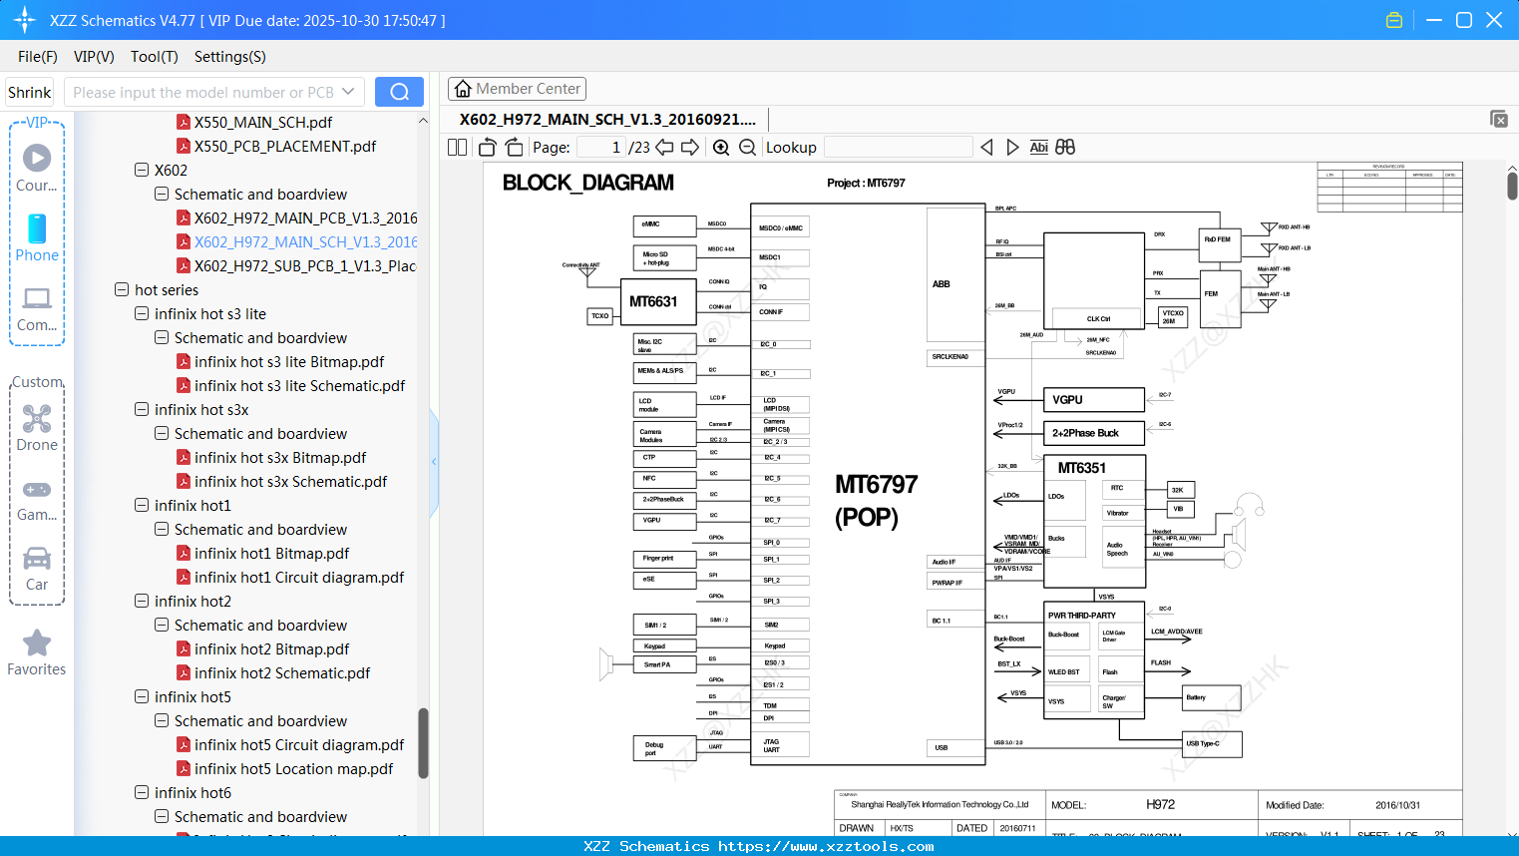The height and width of the screenshot is (856, 1519).
Task: Open infinix hot s3x Schematic.pdf
Action: (281, 481)
